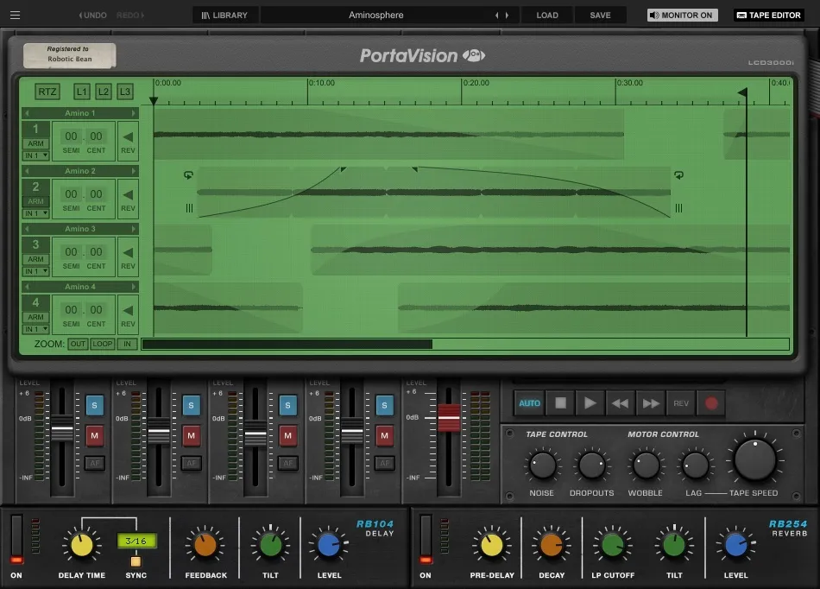Open track 3 IN 1 input dropdown

point(36,271)
